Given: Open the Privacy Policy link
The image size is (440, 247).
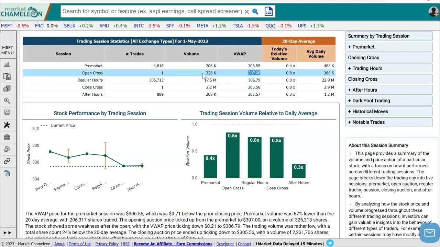Looking at the screenshot, I should click(107, 244).
